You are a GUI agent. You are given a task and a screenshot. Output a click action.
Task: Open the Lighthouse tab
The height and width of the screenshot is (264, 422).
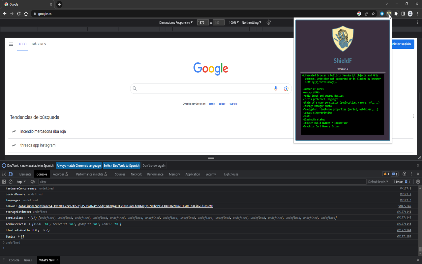tap(231, 174)
